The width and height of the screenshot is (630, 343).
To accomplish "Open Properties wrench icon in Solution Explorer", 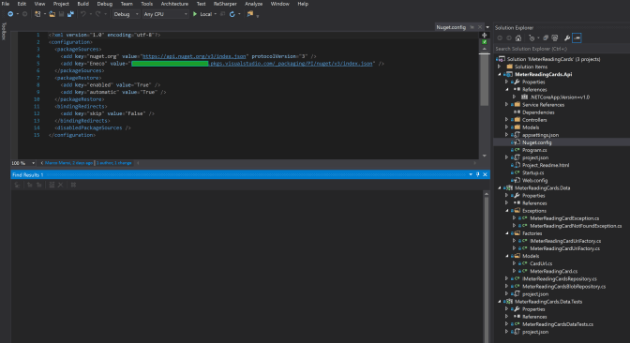I will [567, 37].
